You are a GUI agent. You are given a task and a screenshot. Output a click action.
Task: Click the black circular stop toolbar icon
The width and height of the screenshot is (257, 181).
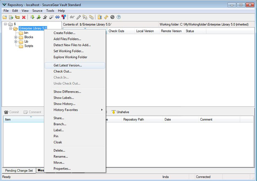pyautogui.click(x=112, y=17)
